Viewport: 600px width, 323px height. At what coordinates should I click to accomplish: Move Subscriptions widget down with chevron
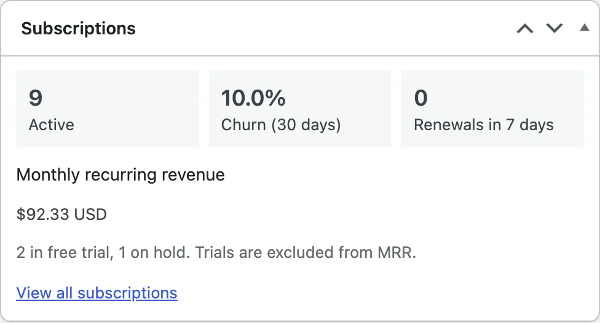554,28
